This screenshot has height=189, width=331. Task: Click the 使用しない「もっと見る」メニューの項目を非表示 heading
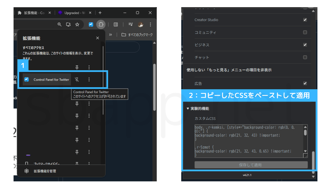(229, 70)
